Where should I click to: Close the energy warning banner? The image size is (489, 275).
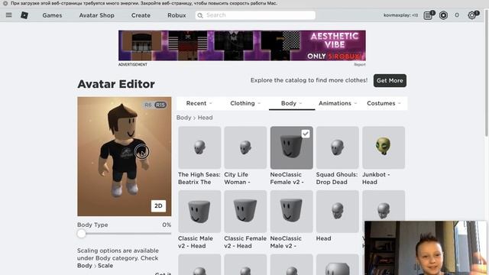point(5,3)
